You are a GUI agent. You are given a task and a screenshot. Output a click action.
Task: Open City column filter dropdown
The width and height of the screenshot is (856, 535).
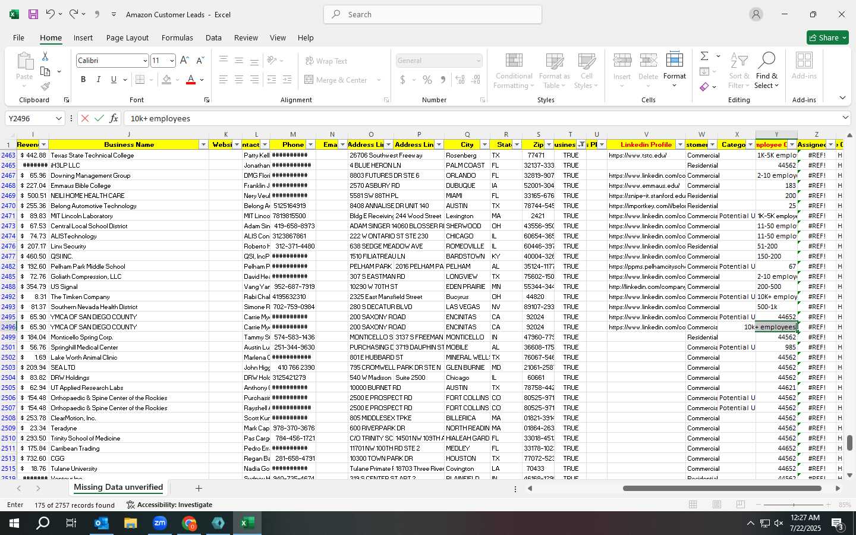(x=484, y=144)
